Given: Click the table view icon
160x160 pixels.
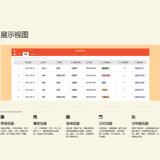Looking at the screenshot, I should click(2, 117).
